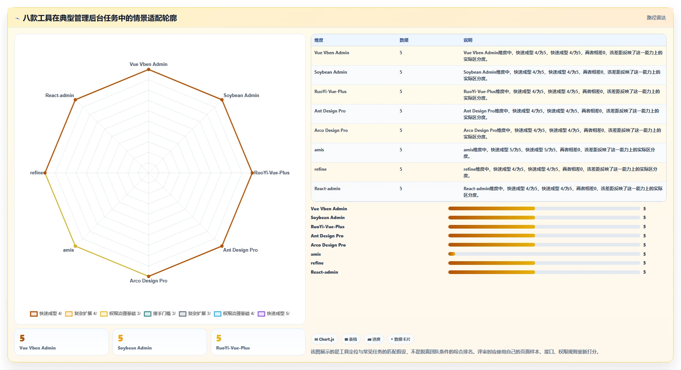The image size is (681, 370).
Task: Select the Soybean Admin table row name
Action: coord(331,72)
